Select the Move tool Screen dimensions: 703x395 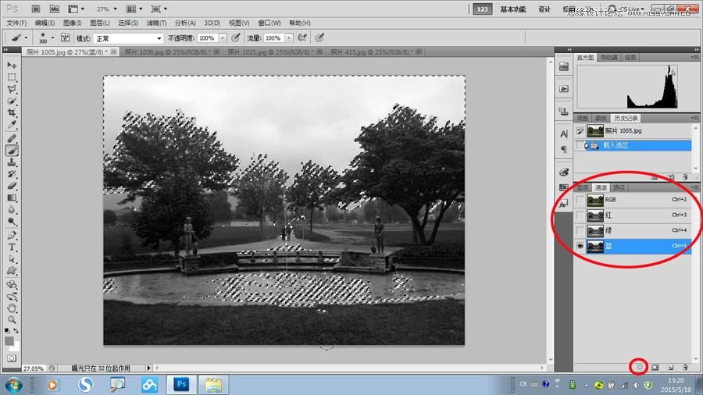click(12, 65)
